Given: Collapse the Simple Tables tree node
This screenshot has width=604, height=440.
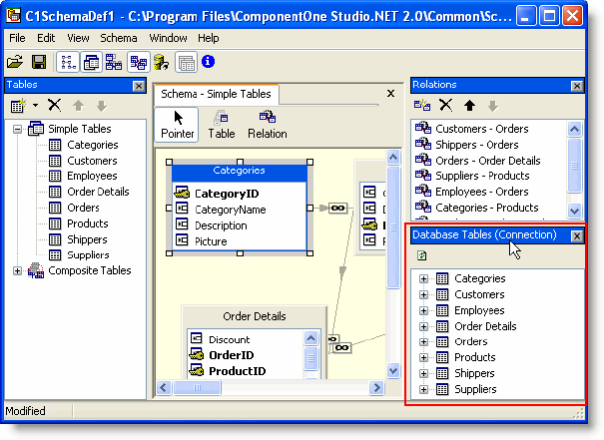Looking at the screenshot, I should [x=17, y=129].
